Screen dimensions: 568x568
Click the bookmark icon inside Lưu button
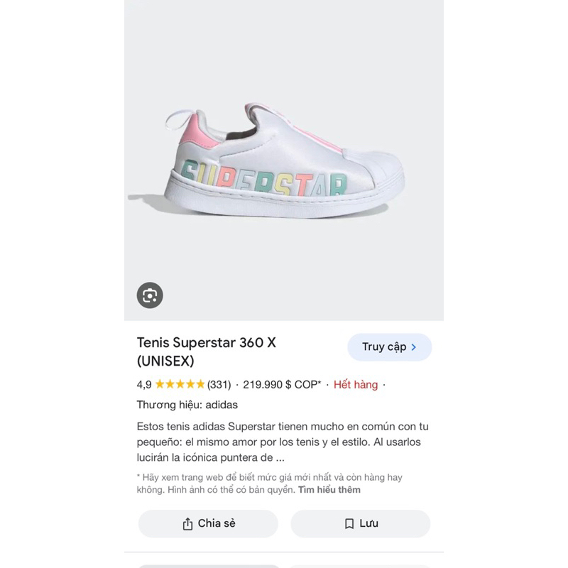point(349,524)
